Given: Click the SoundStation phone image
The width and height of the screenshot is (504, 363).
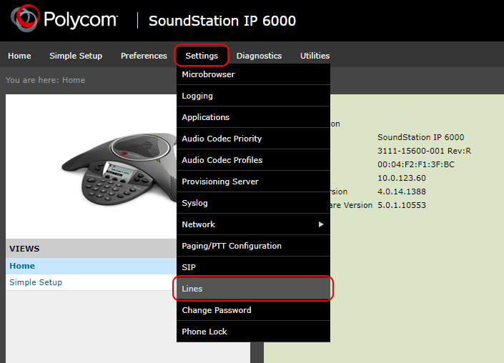Looking at the screenshot, I should pyautogui.click(x=119, y=169).
